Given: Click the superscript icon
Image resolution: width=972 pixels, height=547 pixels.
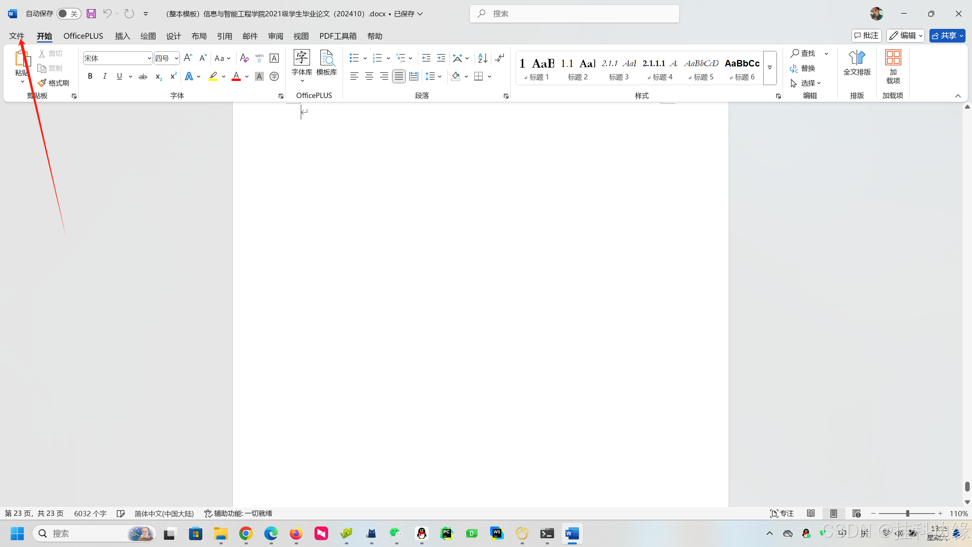Looking at the screenshot, I should point(173,76).
